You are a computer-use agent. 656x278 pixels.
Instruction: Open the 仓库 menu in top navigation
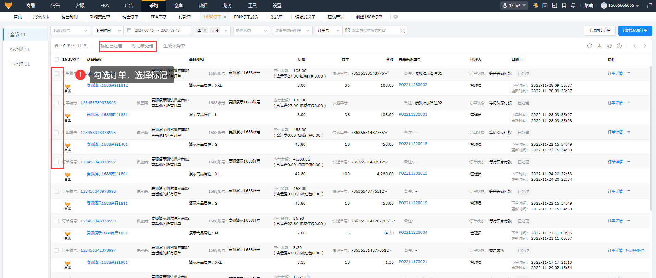pos(178,5)
